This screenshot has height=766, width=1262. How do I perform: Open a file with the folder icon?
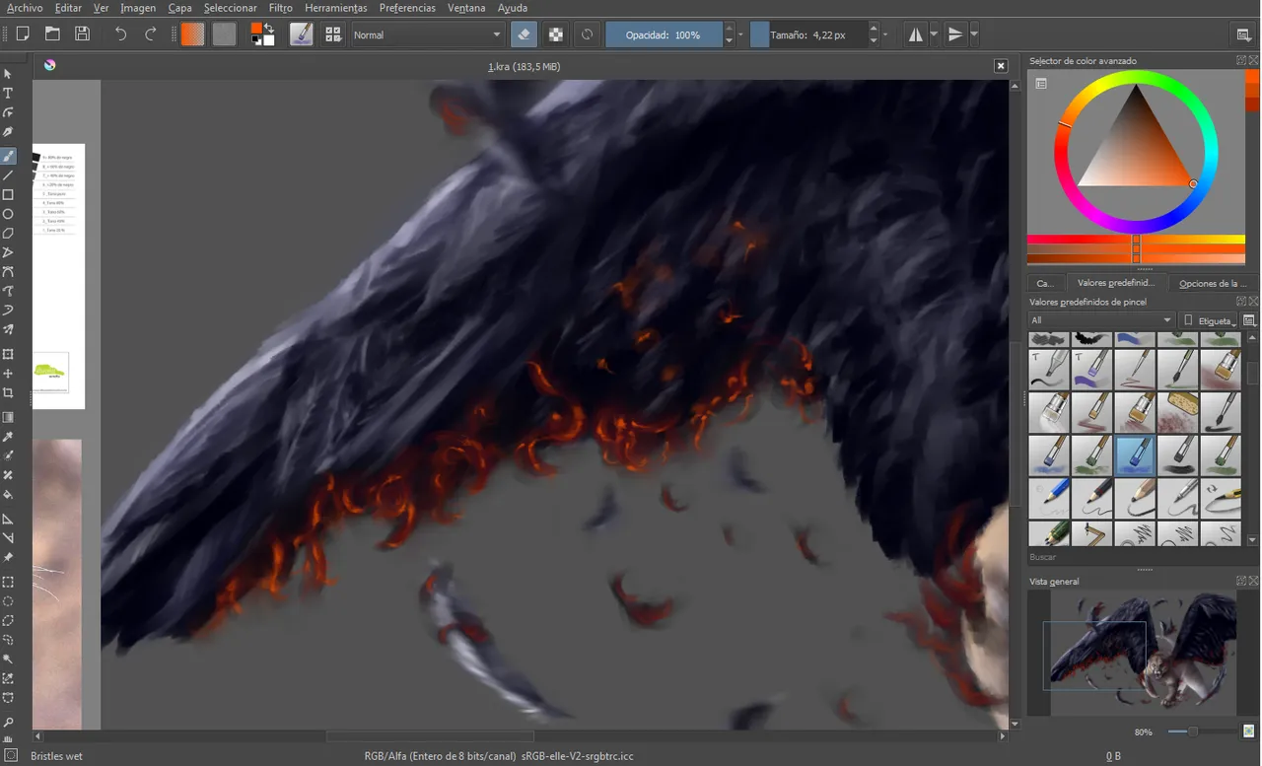tap(52, 35)
